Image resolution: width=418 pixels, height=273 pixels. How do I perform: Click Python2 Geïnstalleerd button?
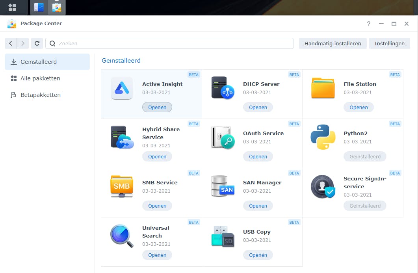click(x=365, y=156)
